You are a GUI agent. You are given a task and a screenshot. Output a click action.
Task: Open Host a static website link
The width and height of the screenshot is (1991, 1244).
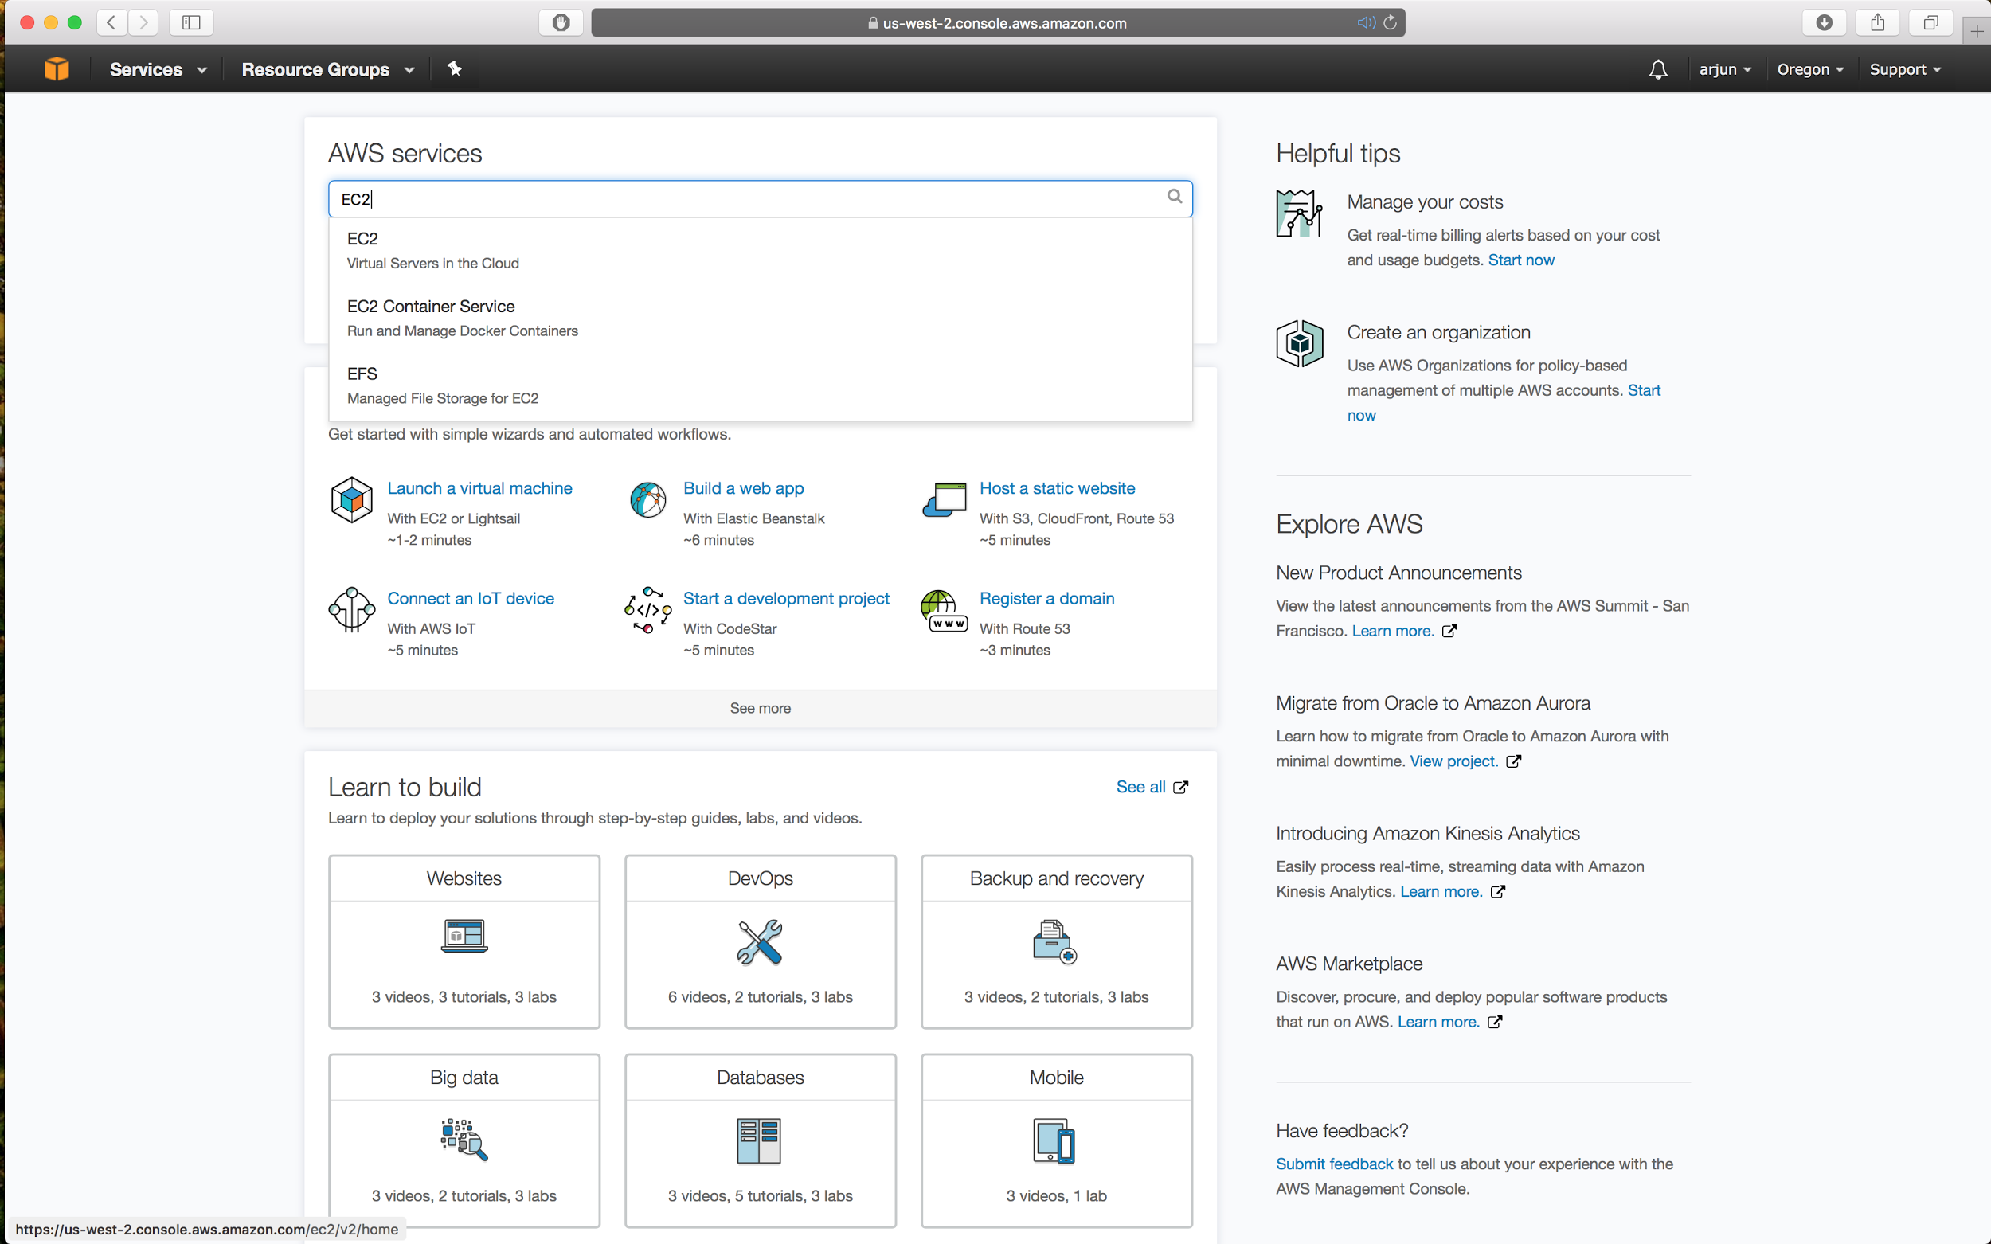[x=1057, y=488]
